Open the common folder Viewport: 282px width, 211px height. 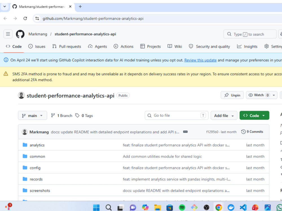38,156
